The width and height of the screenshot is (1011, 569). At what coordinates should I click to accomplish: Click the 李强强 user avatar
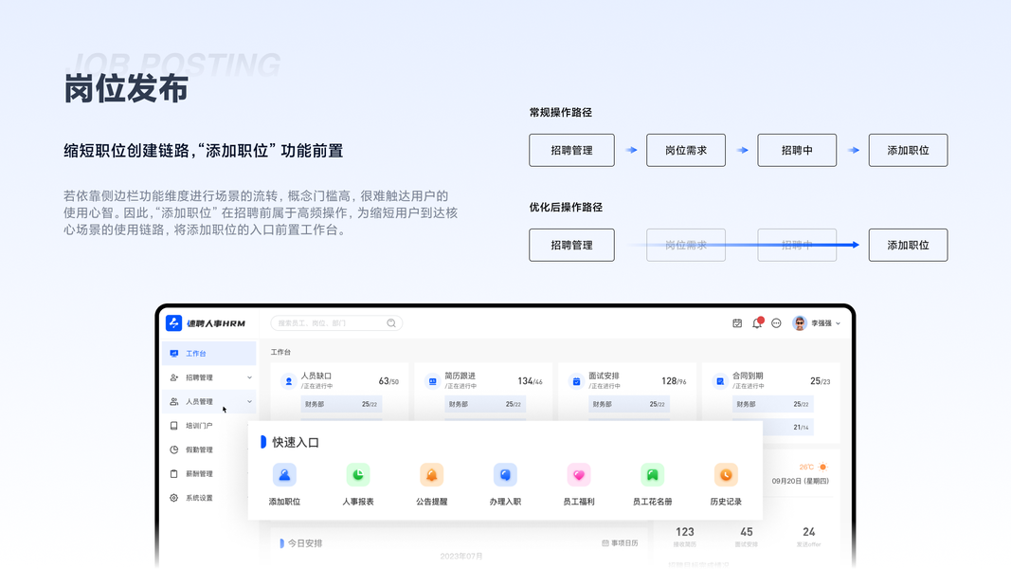click(x=800, y=323)
